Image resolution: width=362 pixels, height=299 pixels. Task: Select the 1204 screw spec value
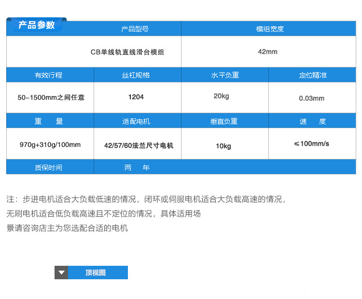(x=136, y=97)
